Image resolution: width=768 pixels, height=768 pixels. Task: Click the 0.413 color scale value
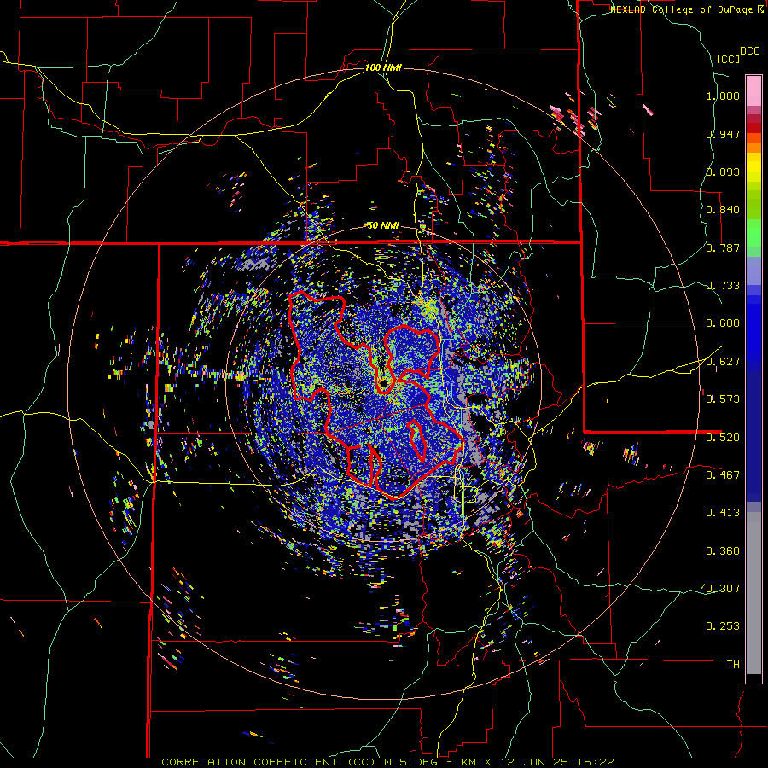click(x=723, y=513)
